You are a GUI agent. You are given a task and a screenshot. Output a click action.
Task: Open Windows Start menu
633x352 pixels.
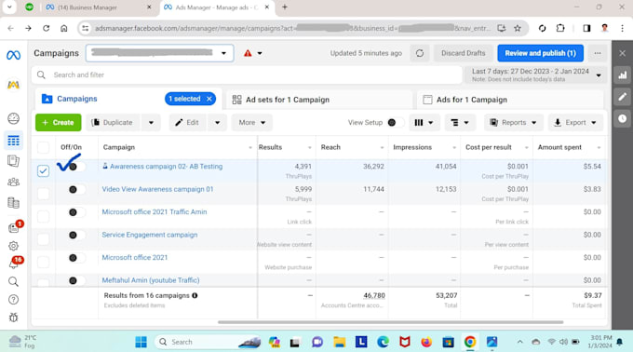(141, 342)
